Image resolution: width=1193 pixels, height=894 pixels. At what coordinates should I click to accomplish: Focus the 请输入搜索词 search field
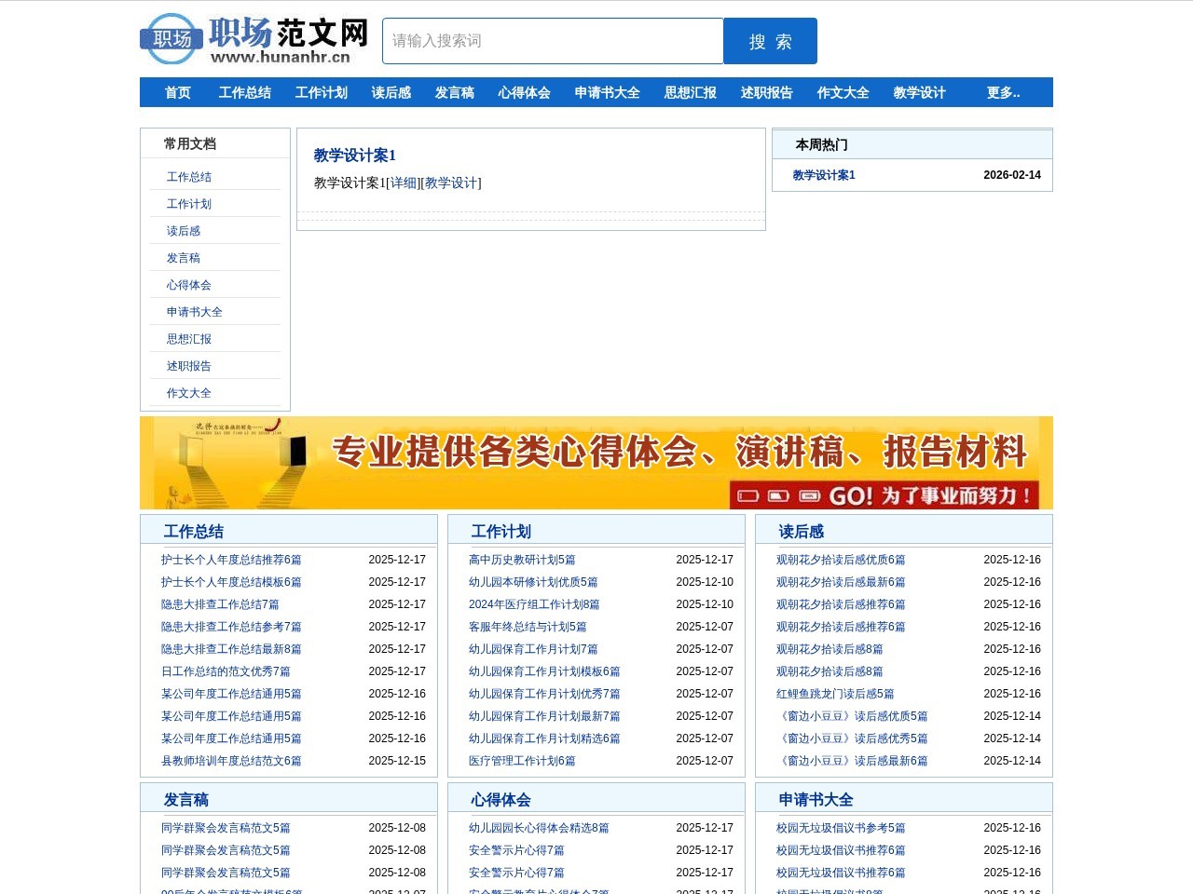(553, 41)
